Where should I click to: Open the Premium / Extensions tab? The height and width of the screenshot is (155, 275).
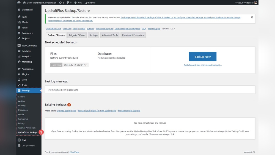pyautogui.click(x=133, y=35)
